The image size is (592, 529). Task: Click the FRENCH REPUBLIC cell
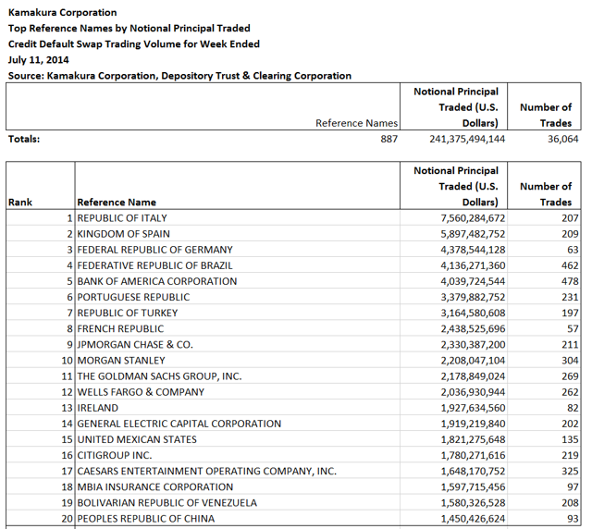pos(237,329)
